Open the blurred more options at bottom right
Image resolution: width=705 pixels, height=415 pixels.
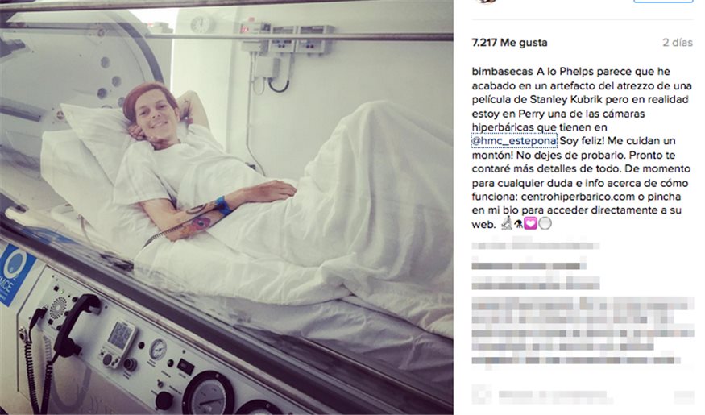tap(683, 396)
